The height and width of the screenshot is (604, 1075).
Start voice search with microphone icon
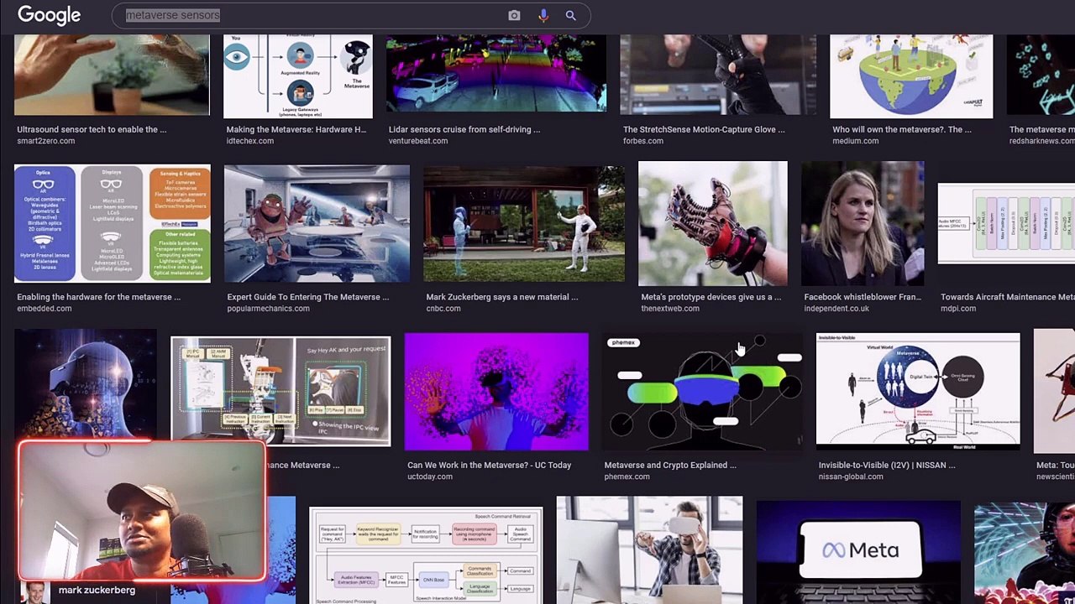(543, 15)
